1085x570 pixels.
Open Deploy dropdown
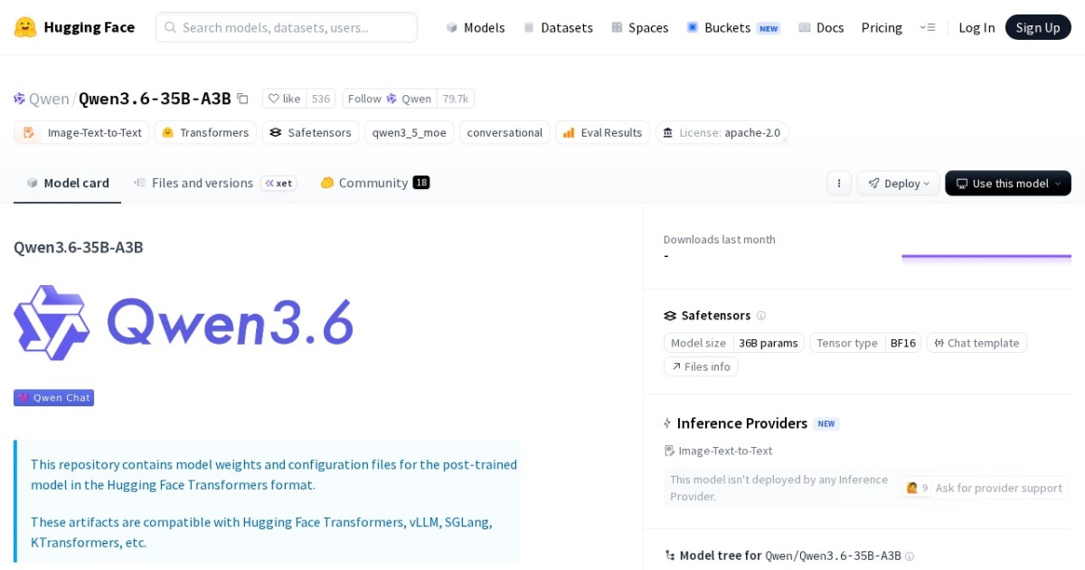point(898,183)
